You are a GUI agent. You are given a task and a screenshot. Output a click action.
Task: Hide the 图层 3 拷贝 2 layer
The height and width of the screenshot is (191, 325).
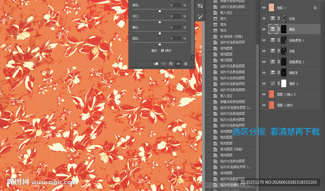tap(264, 94)
